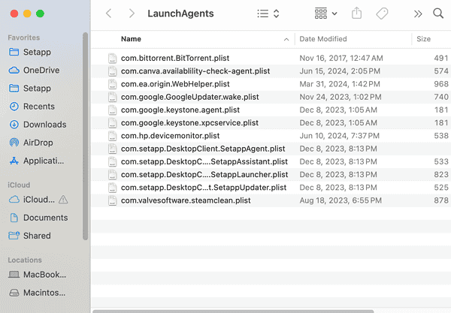451x313 pixels.
Task: Select Downloads in the sidebar
Action: coord(44,125)
